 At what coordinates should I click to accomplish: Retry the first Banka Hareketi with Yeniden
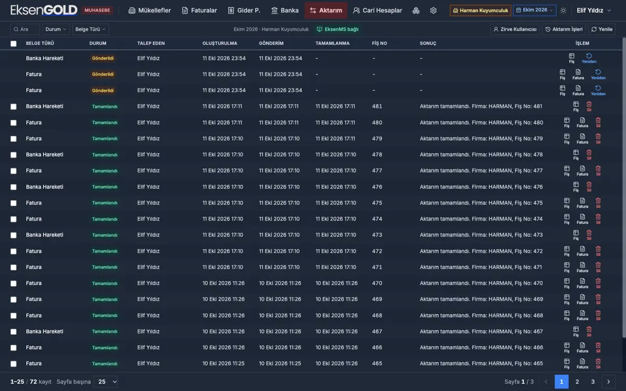pos(589,58)
